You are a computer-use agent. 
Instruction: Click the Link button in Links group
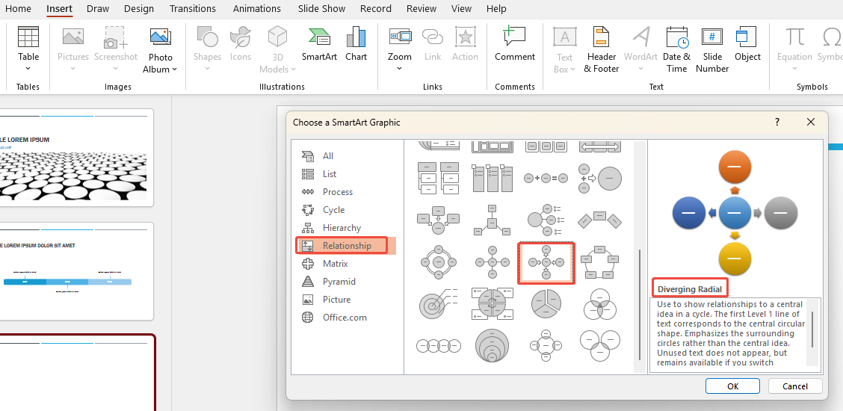pyautogui.click(x=432, y=44)
